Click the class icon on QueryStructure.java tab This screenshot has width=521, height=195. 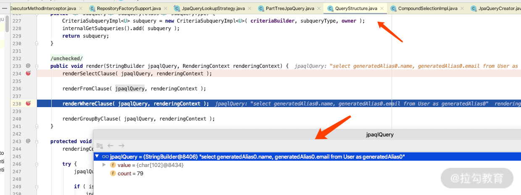coord(330,8)
